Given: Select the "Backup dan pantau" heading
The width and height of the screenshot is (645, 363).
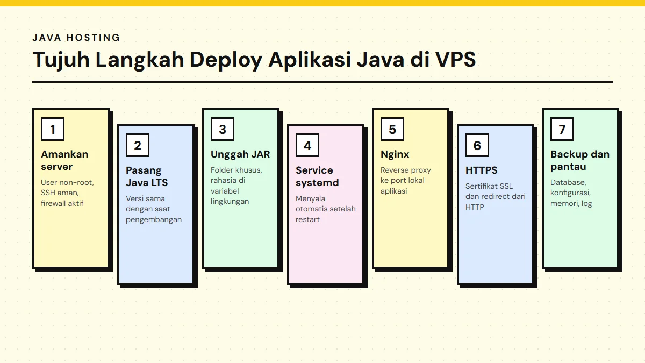Looking at the screenshot, I should pyautogui.click(x=580, y=160).
